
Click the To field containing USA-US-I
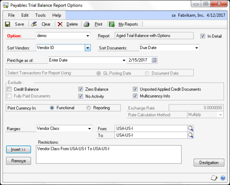151,135
